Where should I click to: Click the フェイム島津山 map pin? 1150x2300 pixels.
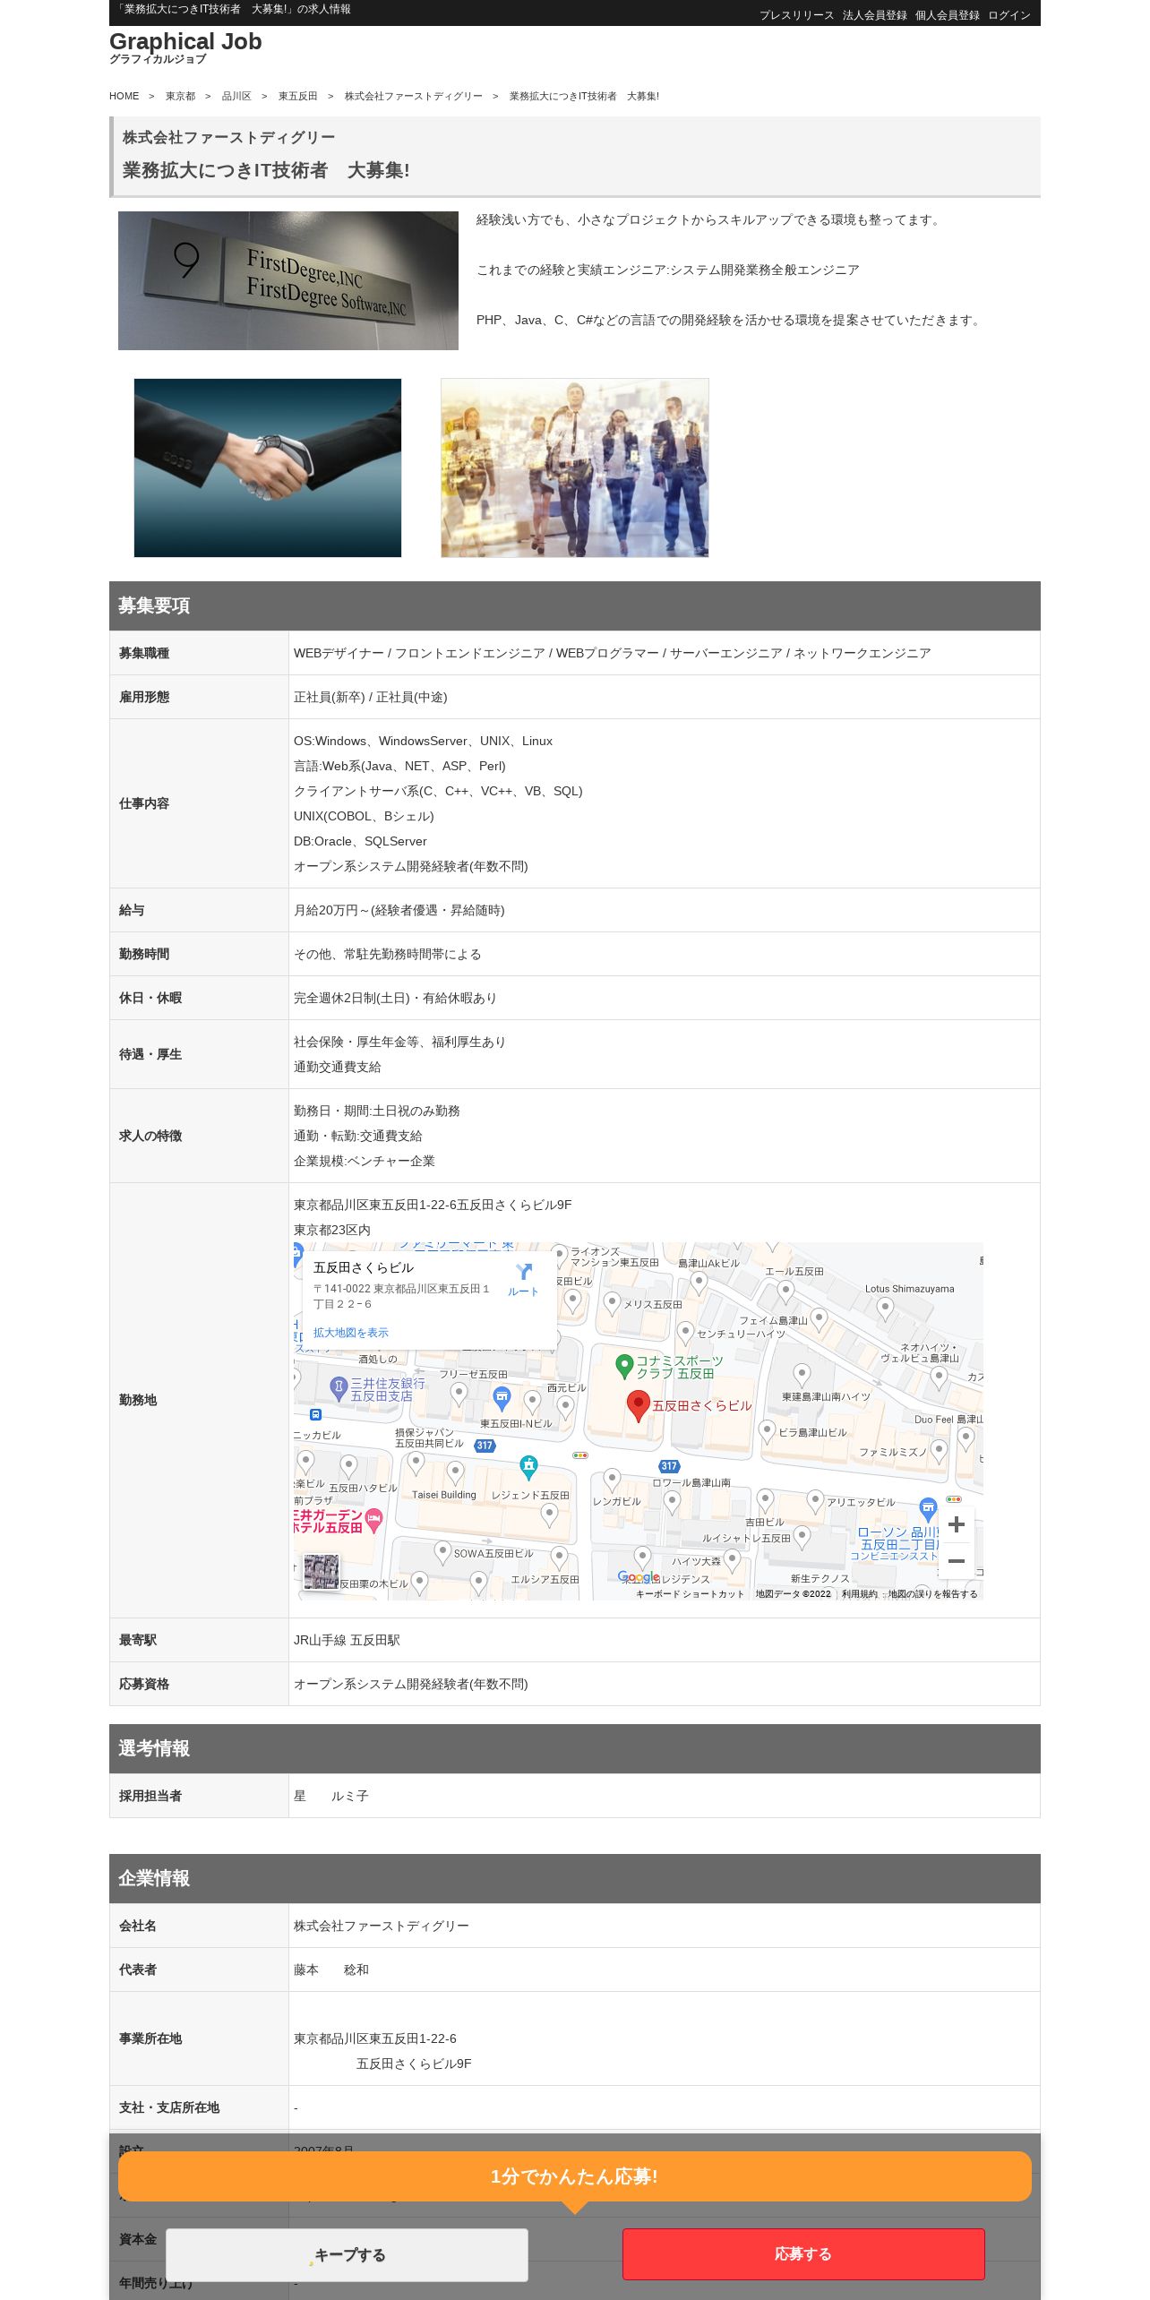818,1319
